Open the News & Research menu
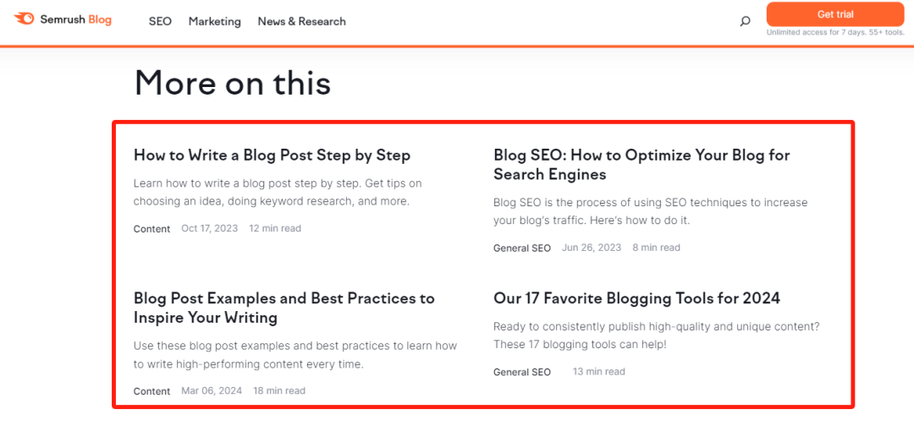This screenshot has width=914, height=431. click(x=301, y=21)
